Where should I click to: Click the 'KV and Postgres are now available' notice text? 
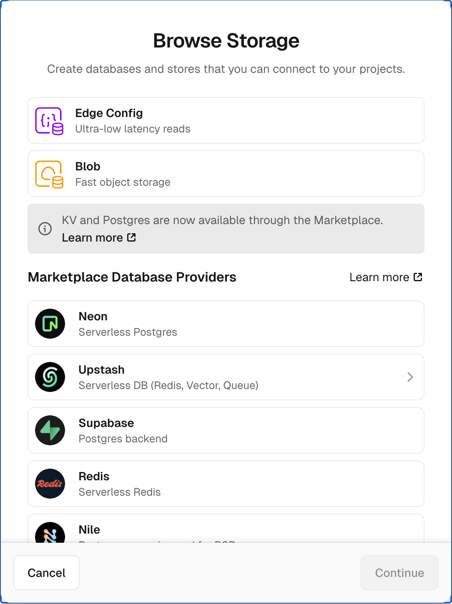tap(222, 220)
